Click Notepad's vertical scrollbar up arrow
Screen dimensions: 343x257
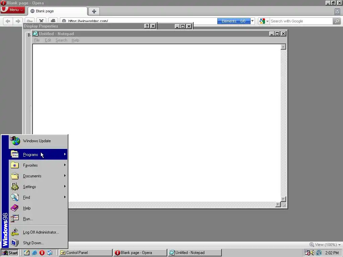283,47
